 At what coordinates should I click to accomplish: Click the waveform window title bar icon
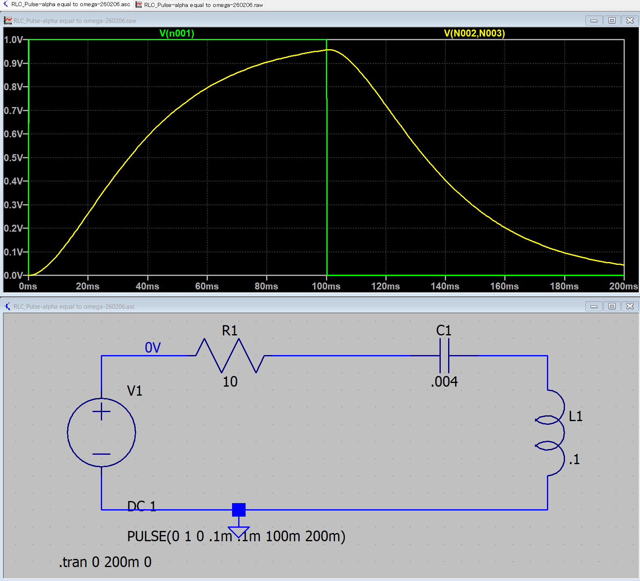tap(8, 21)
